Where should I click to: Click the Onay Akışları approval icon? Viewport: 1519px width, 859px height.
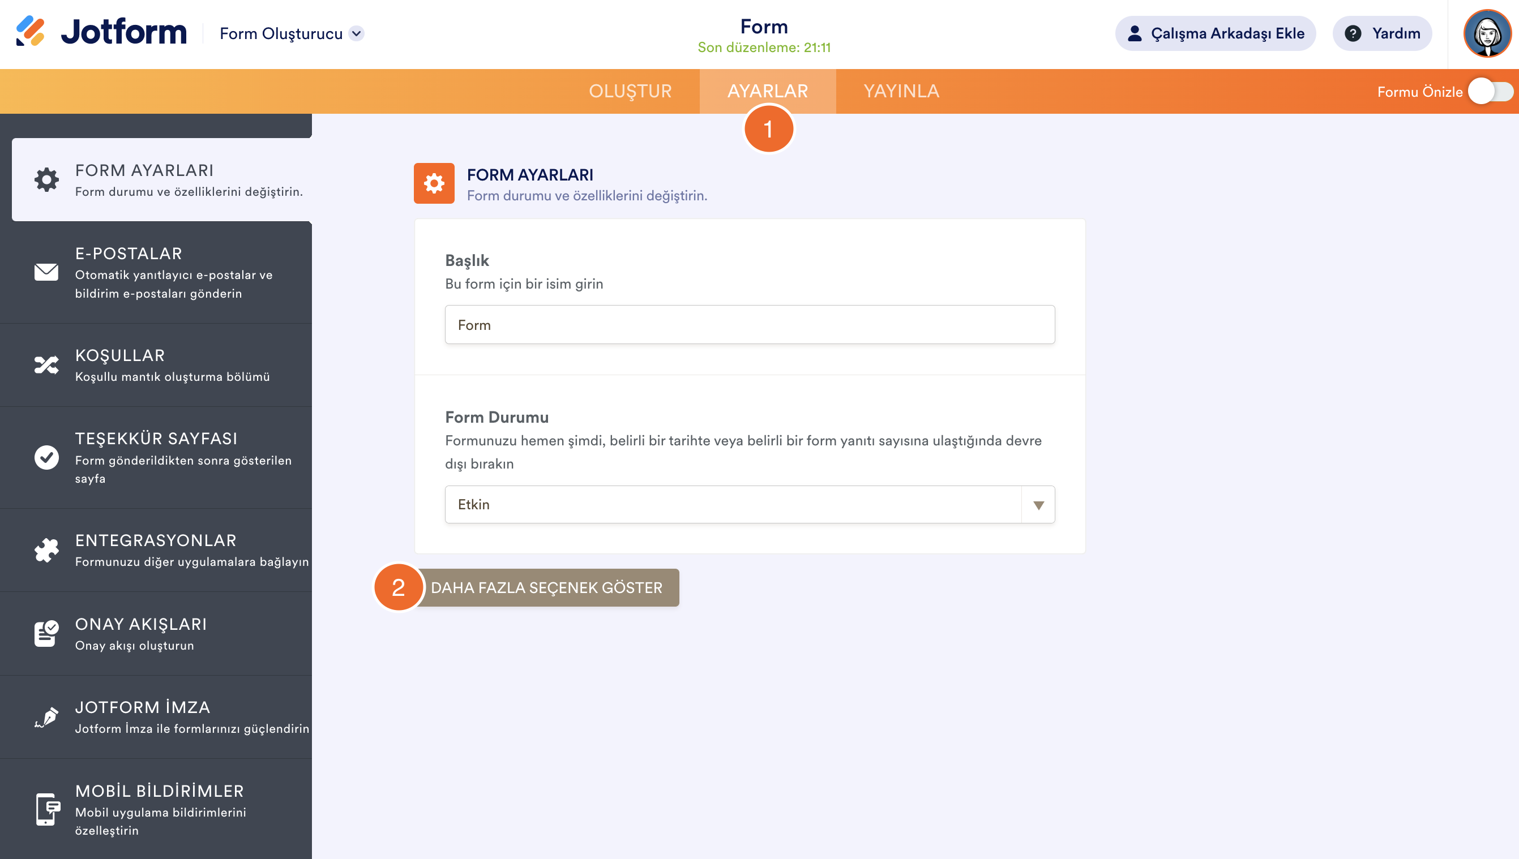(46, 634)
